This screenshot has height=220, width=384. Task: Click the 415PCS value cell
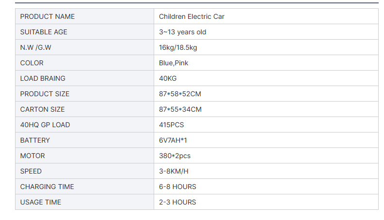[171, 125]
